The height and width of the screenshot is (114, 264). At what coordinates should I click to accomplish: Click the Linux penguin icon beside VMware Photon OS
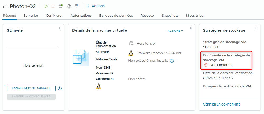(131, 53)
